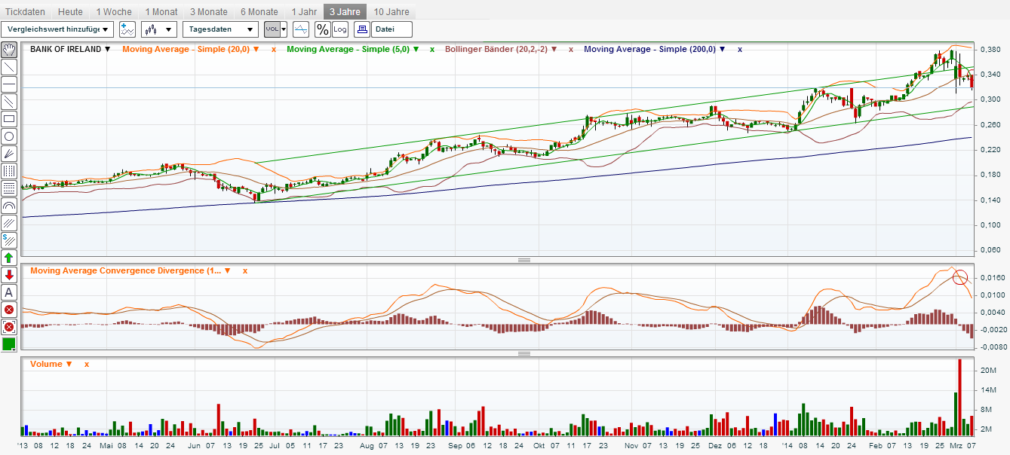Click the splitter handle above MACD panel
This screenshot has width=1010, height=455.
click(x=523, y=260)
